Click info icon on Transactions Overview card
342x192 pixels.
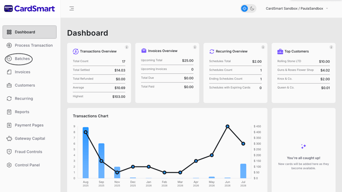click(127, 47)
